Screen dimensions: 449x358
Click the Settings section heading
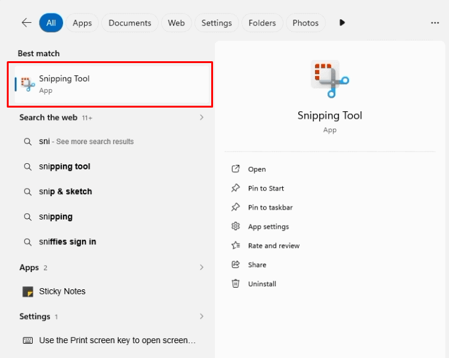coord(35,317)
